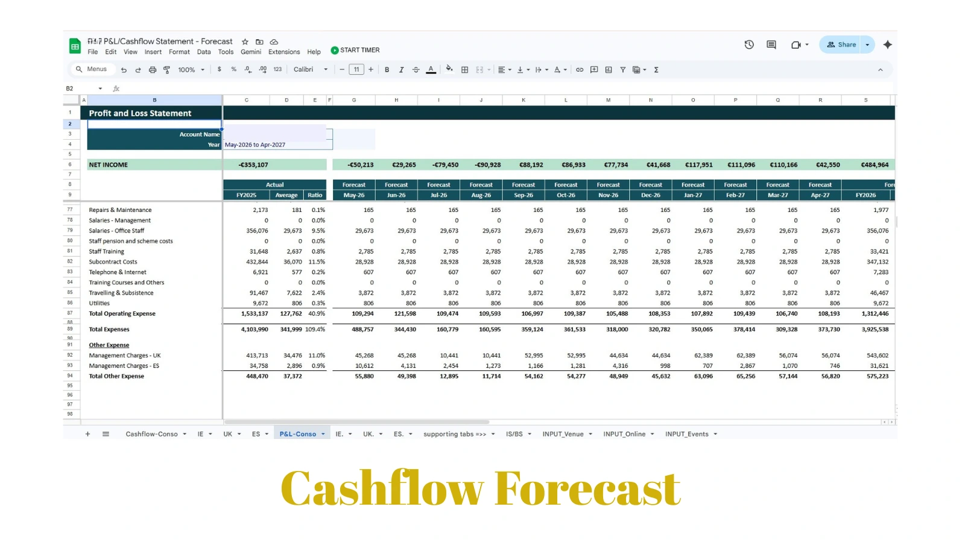The height and width of the screenshot is (542, 965).
Task: Decrease decimal places
Action: 248,70
